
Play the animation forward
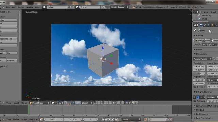pyautogui.click(x=113, y=119)
